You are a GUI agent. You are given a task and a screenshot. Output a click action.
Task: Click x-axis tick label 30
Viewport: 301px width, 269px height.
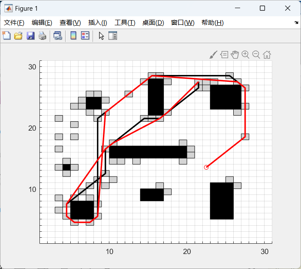[x=264, y=251]
